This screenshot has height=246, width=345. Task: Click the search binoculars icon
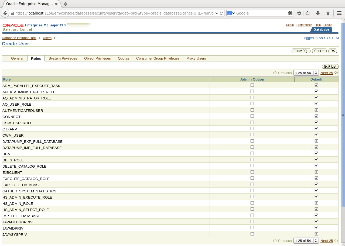(290, 13)
